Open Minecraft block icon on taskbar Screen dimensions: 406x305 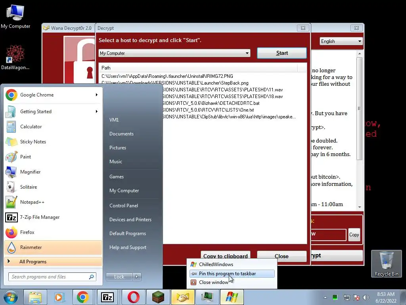click(x=158, y=297)
